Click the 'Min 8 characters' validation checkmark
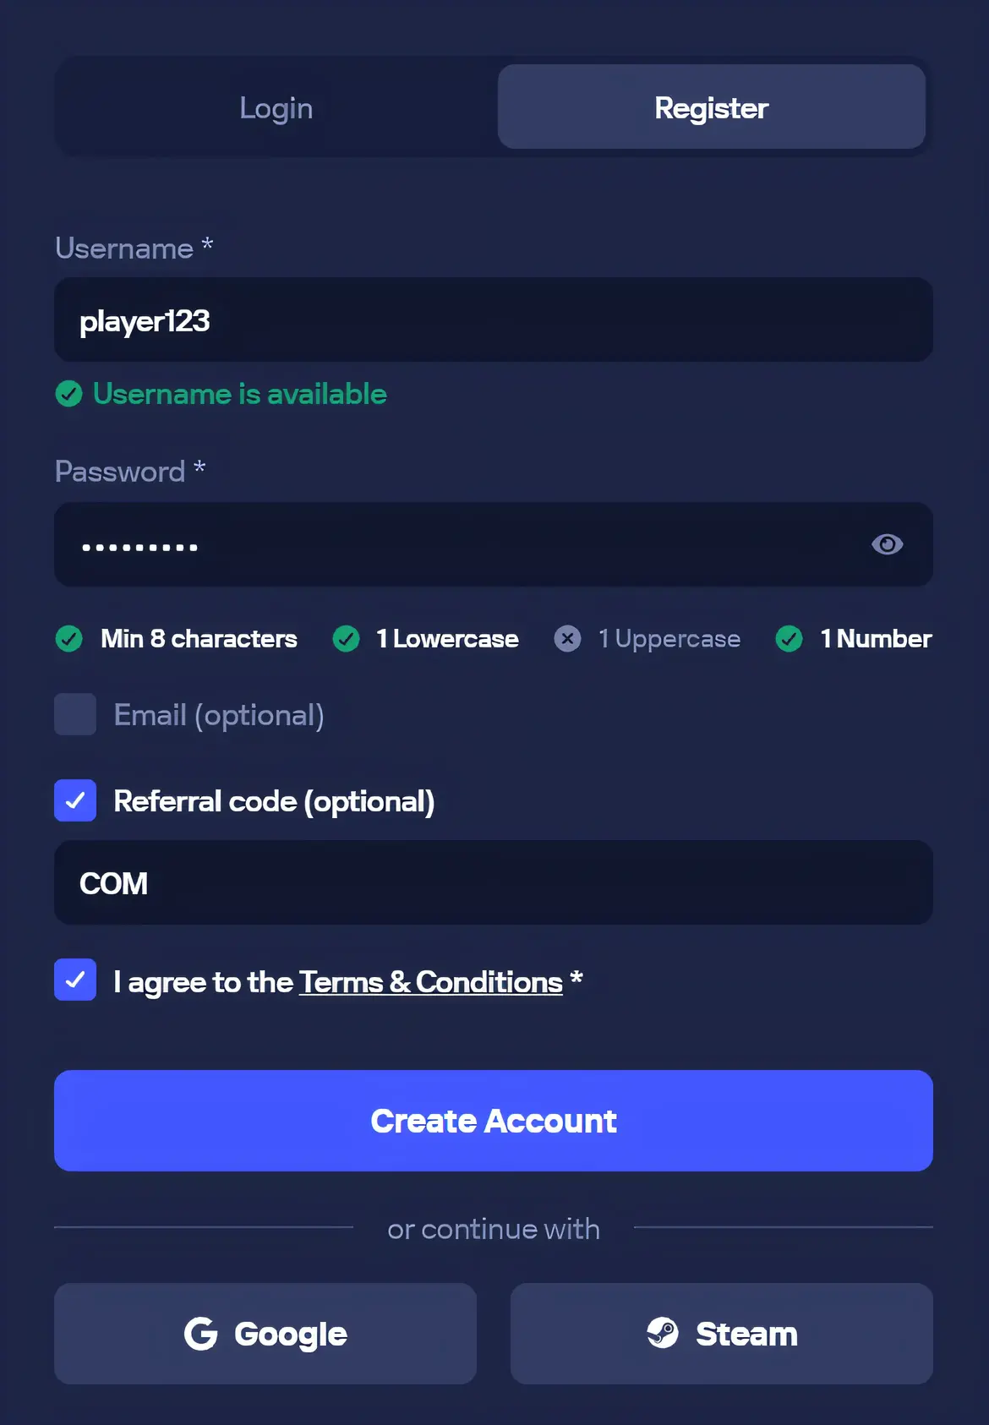 coord(69,639)
